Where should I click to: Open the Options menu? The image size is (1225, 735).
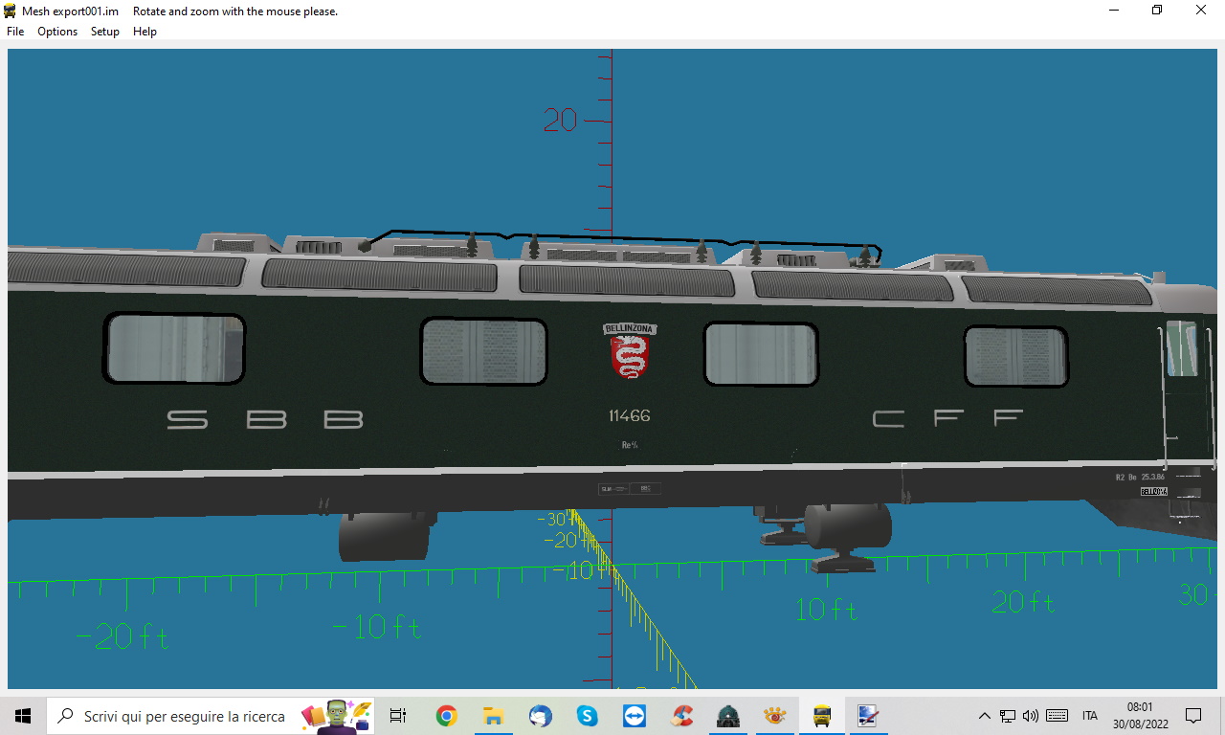click(x=57, y=32)
